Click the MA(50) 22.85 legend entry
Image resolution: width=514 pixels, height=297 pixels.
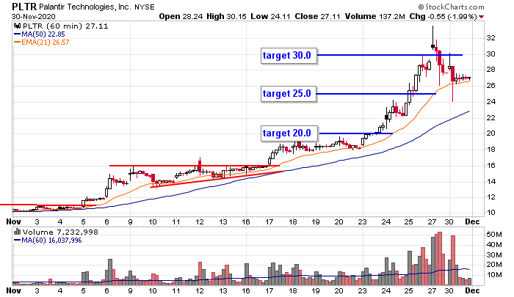(x=40, y=34)
